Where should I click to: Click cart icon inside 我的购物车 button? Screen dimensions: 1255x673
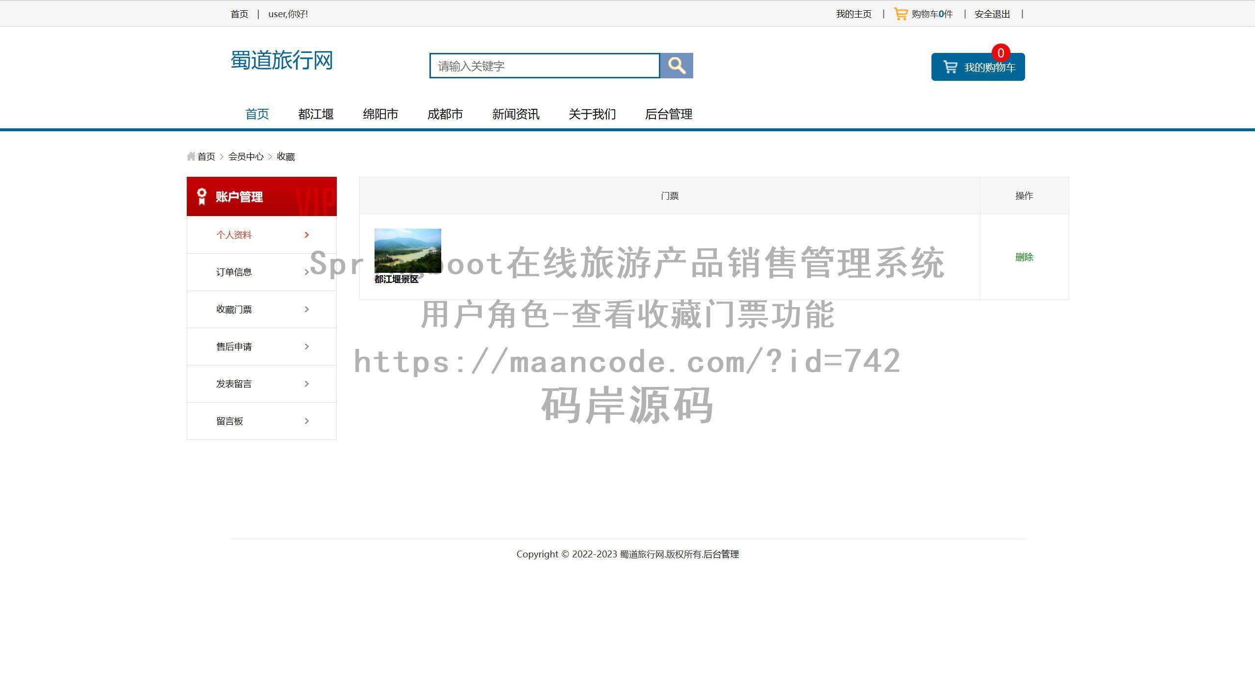click(950, 67)
